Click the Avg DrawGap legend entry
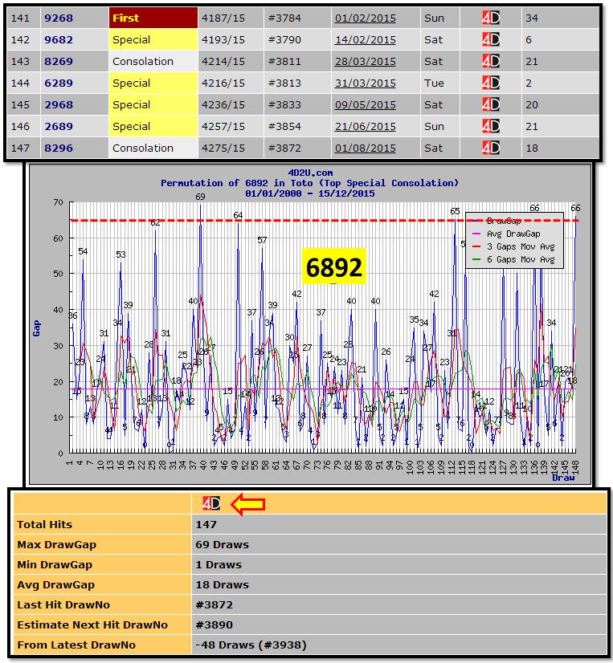The image size is (613, 663). point(513,234)
